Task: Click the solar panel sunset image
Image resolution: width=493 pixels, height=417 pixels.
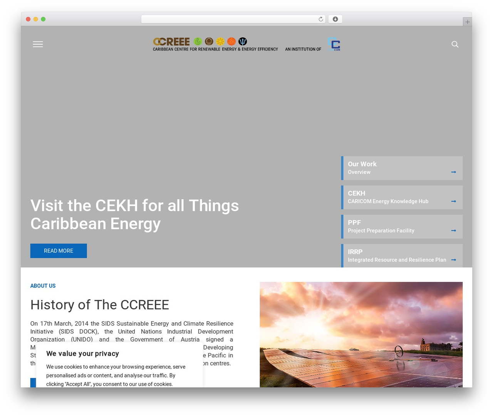Action: [361, 335]
